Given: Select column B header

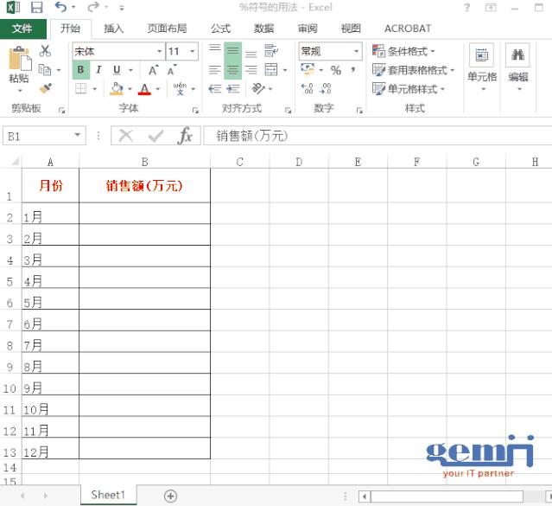Looking at the screenshot, I should [144, 162].
